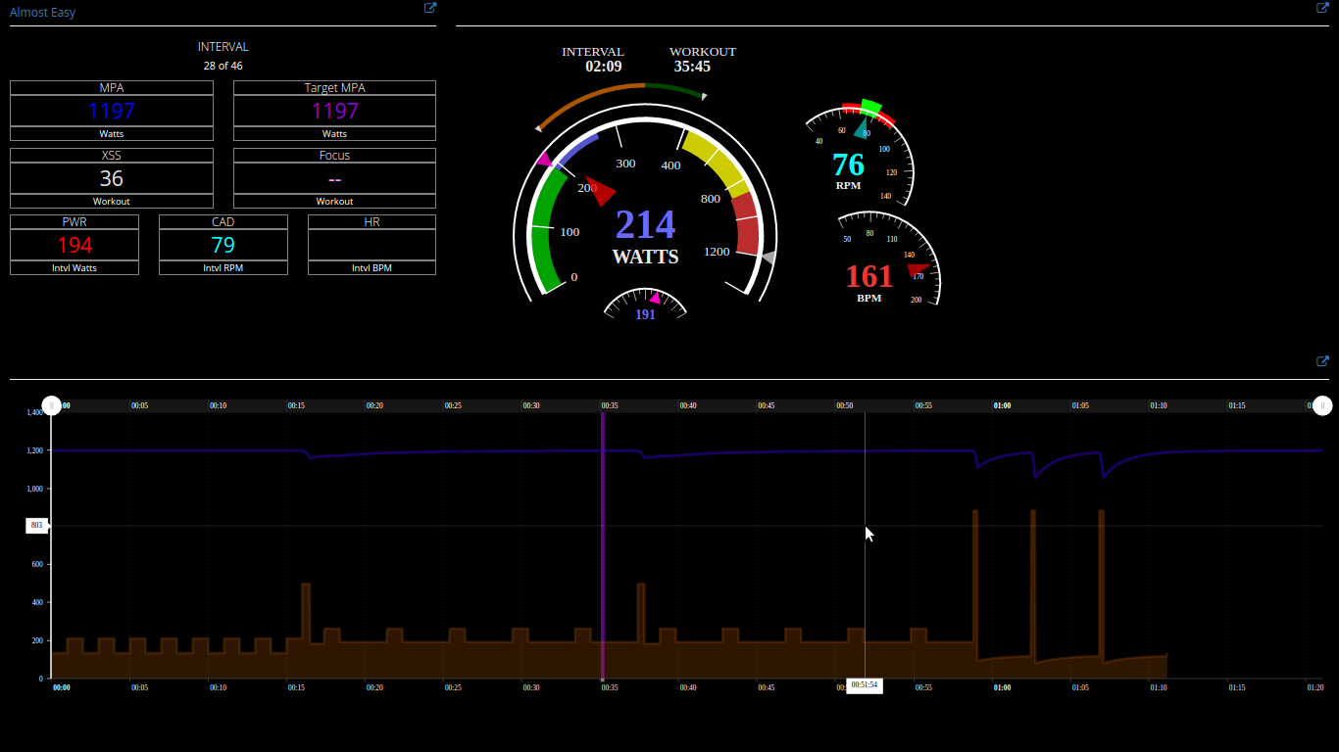Click the Target MPA 1197 tile
Screen dimensions: 1339x752
[x=334, y=111]
